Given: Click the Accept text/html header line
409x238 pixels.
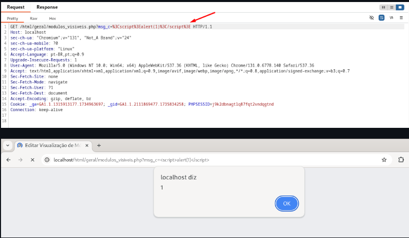Looking at the screenshot, I should coord(180,71).
